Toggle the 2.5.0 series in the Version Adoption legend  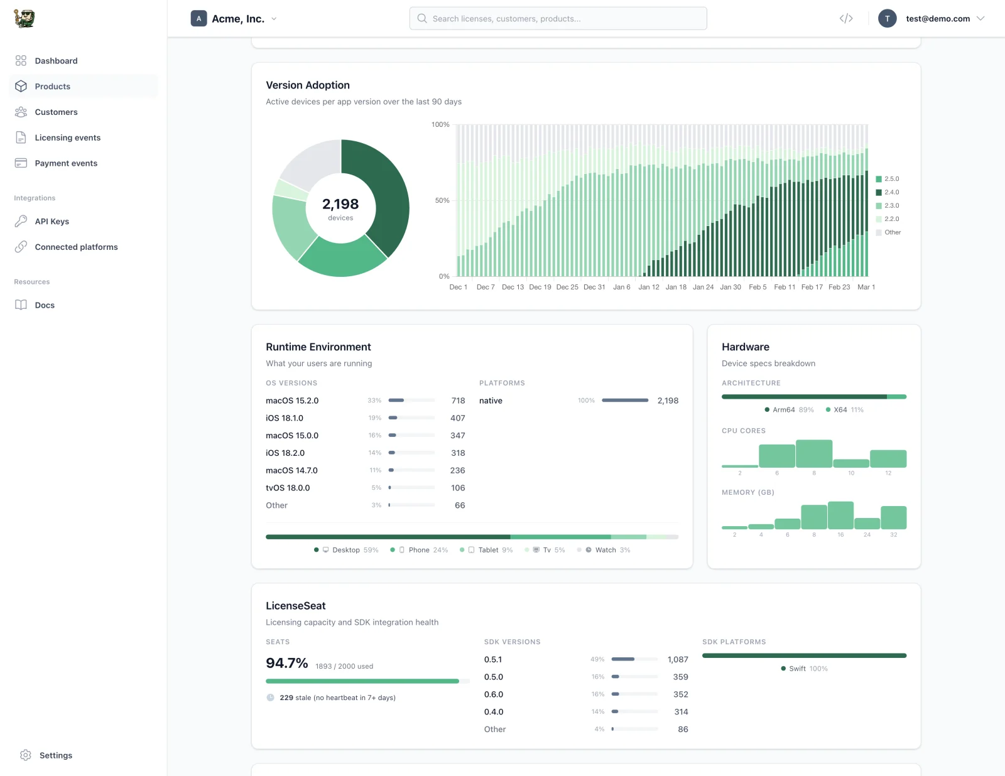(x=888, y=178)
